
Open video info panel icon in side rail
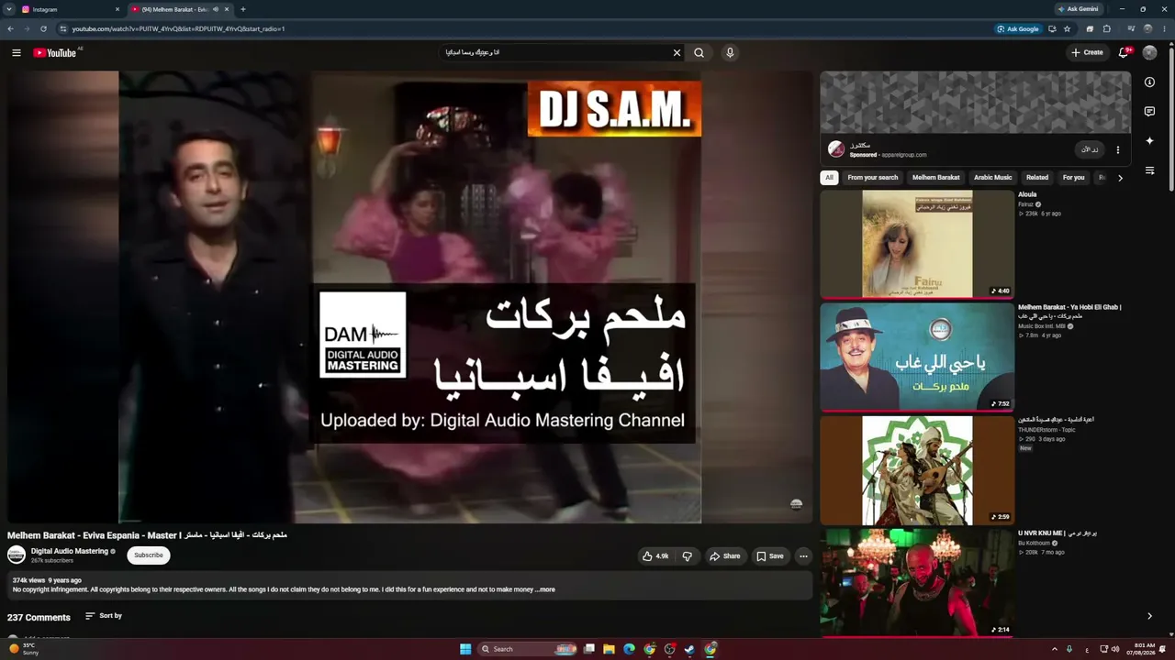1149,82
